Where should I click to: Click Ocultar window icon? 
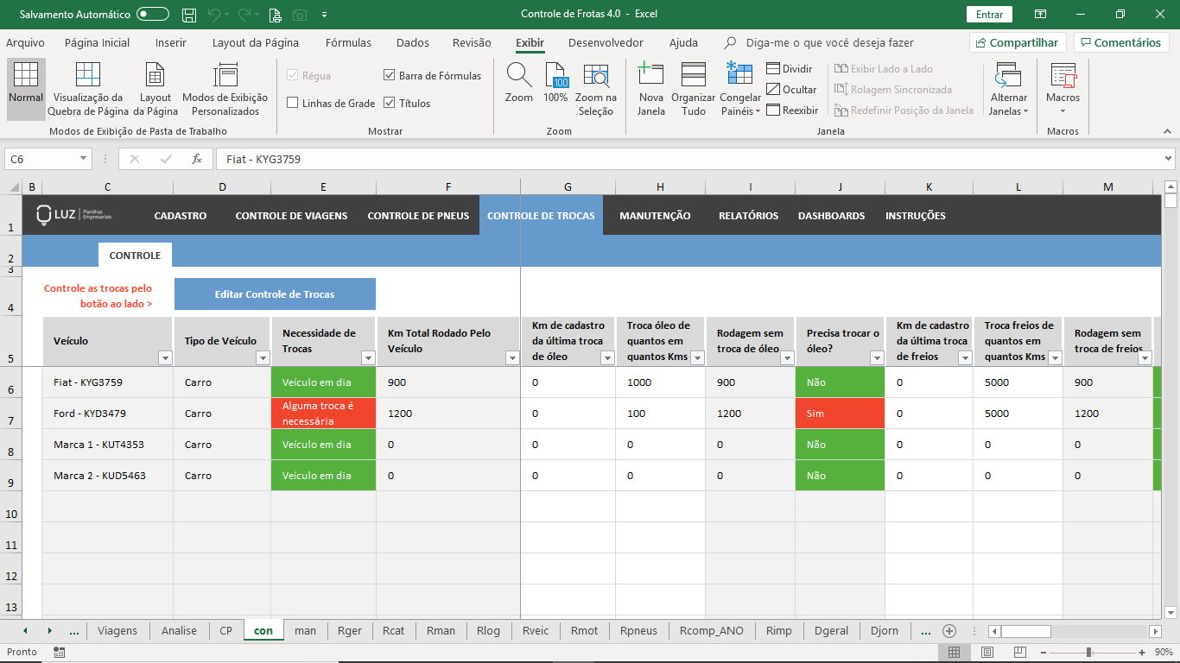coord(774,90)
